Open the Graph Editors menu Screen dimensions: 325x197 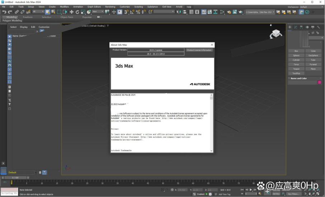[x=94, y=7]
